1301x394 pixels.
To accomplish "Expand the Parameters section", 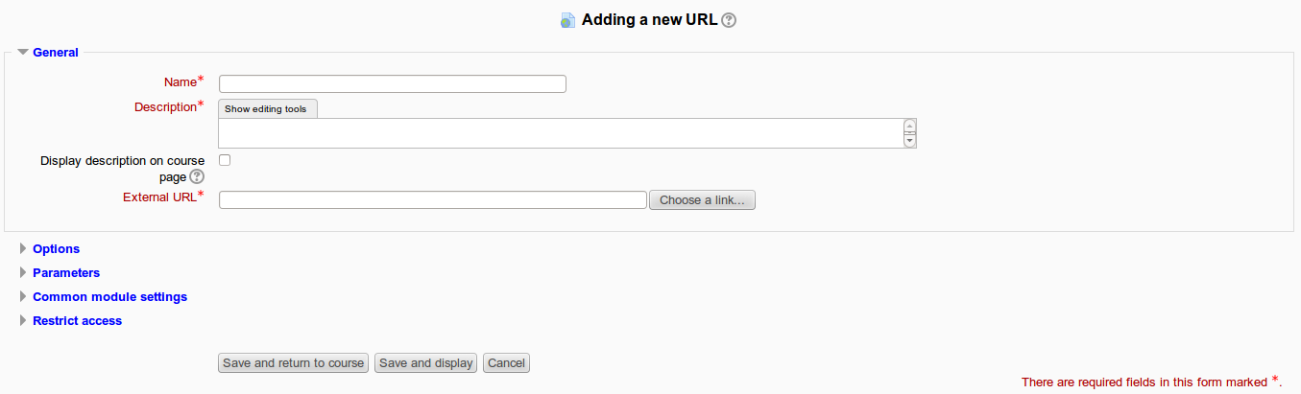I will click(66, 272).
